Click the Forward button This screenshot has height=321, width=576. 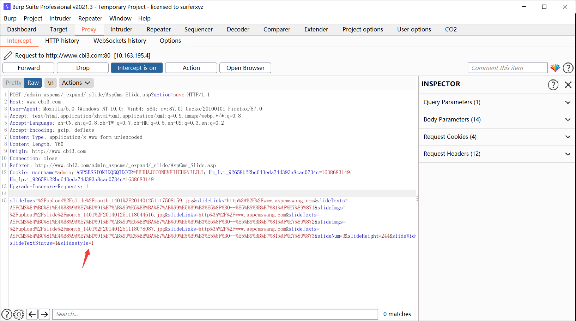tap(29, 68)
